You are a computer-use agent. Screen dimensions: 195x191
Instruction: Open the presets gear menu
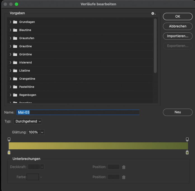(153, 13)
